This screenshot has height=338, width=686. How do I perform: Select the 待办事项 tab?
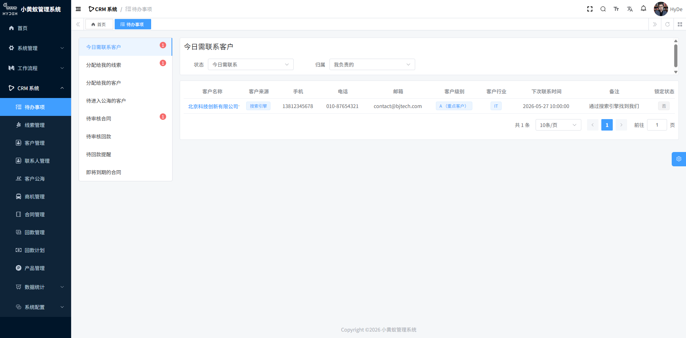point(133,24)
